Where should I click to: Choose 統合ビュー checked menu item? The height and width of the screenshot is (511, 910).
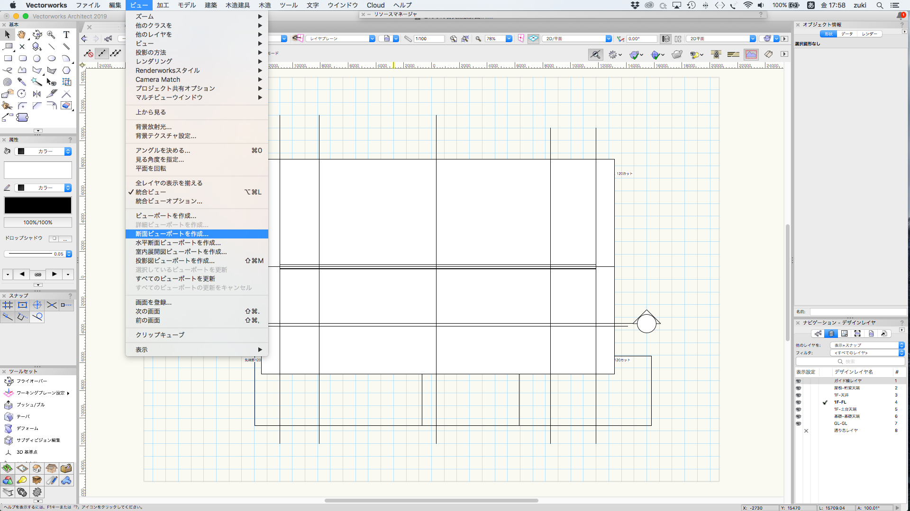(x=197, y=192)
